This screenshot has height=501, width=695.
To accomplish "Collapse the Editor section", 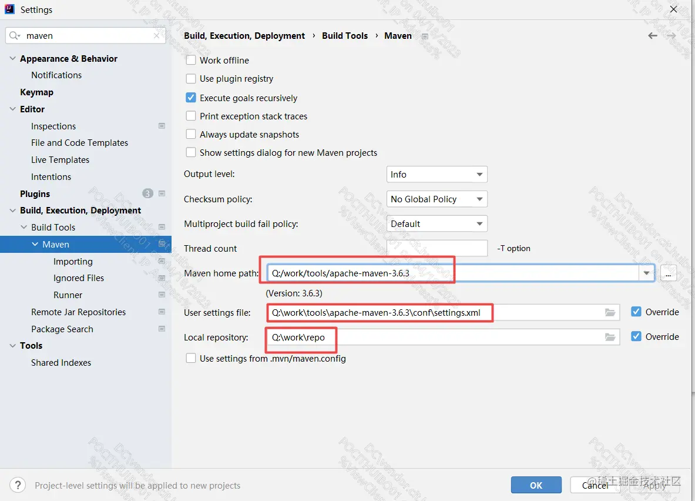I will (x=12, y=109).
